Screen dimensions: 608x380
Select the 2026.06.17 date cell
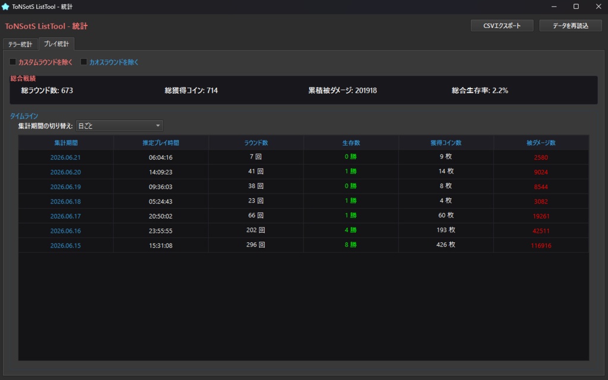(65, 216)
